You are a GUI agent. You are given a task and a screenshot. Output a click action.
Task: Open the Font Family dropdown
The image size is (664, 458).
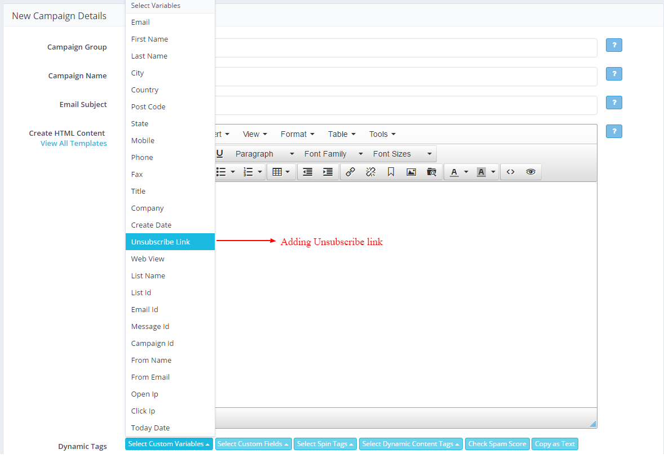click(x=334, y=154)
